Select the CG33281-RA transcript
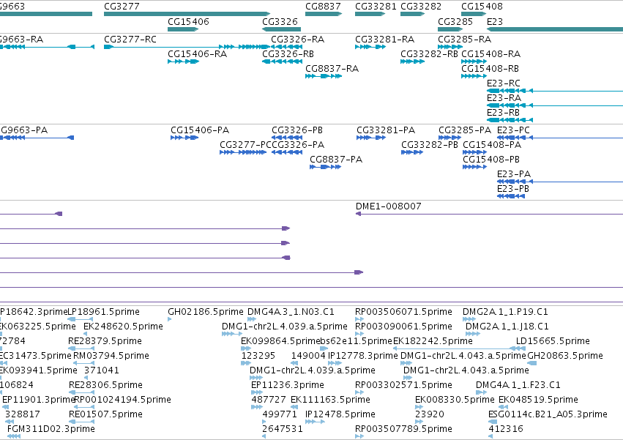Viewport: 623px width, 440px height. 370,47
